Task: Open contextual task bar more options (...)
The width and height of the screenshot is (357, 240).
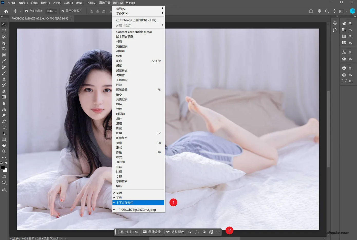Action: click(218, 232)
